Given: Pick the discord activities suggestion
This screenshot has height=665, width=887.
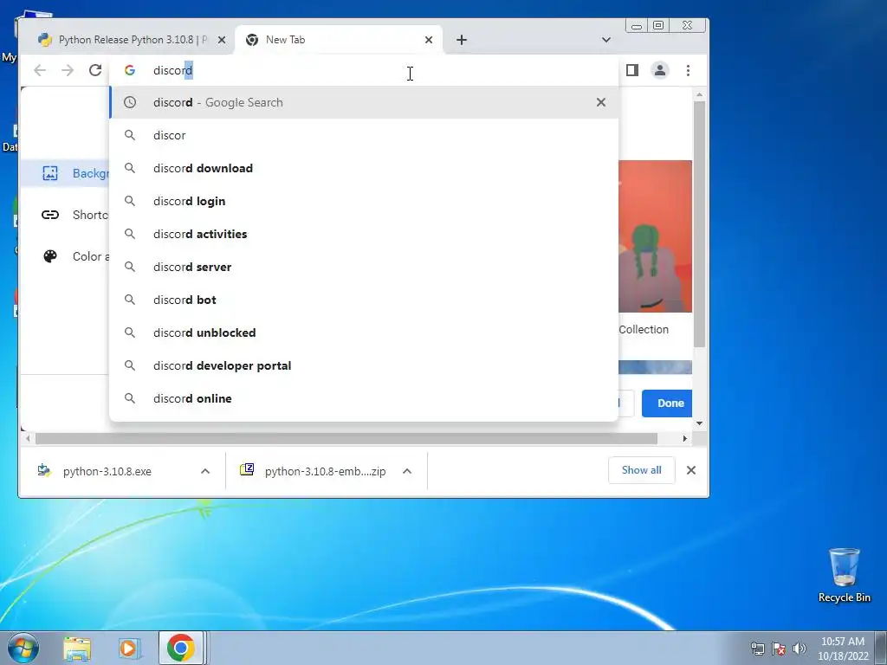Looking at the screenshot, I should click(x=364, y=234).
